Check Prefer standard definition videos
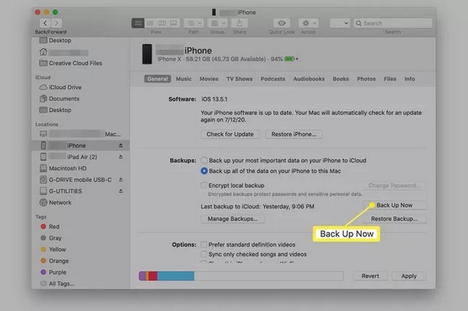This screenshot has width=468, height=311. click(x=204, y=245)
